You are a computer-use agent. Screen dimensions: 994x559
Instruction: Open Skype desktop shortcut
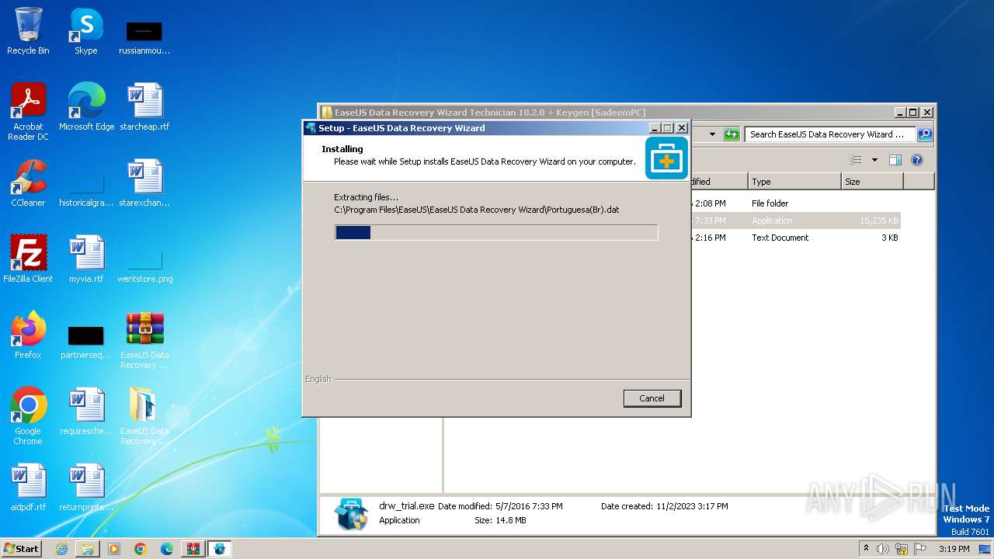tap(86, 31)
